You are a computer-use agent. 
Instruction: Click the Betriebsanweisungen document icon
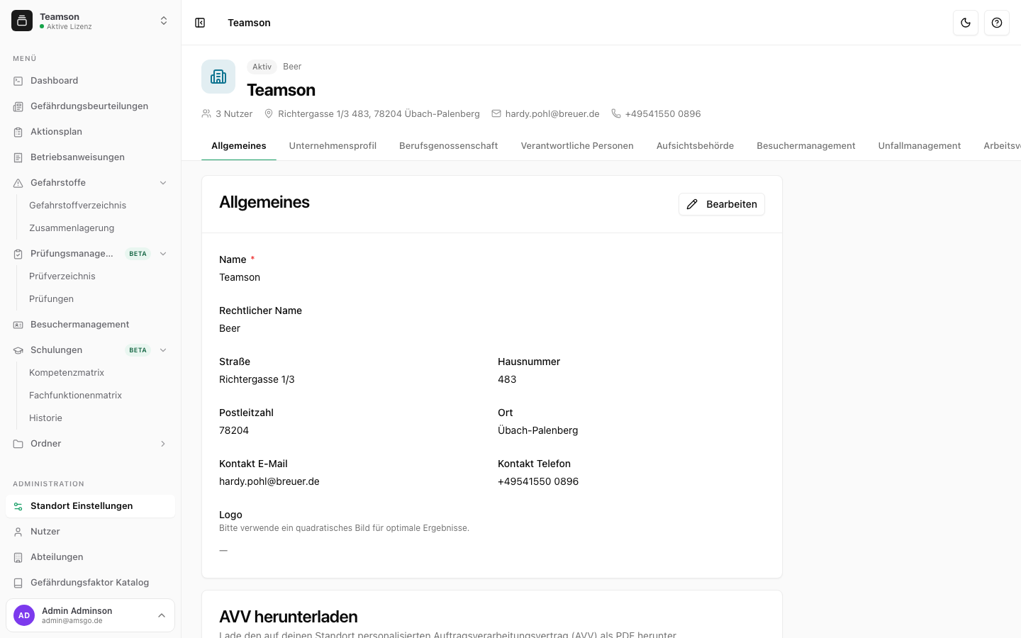(x=18, y=157)
